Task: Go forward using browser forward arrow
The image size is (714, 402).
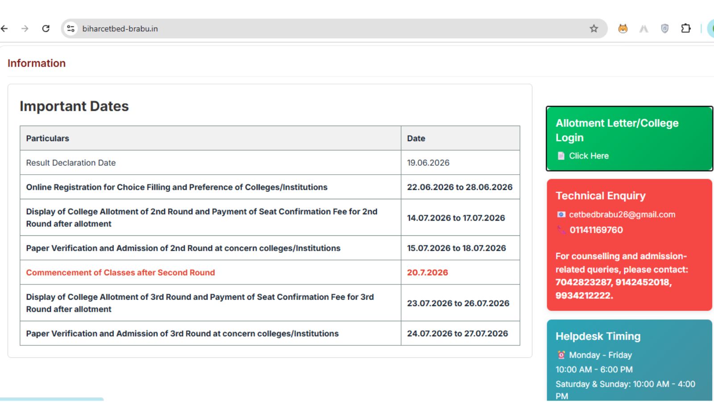Action: 25,29
